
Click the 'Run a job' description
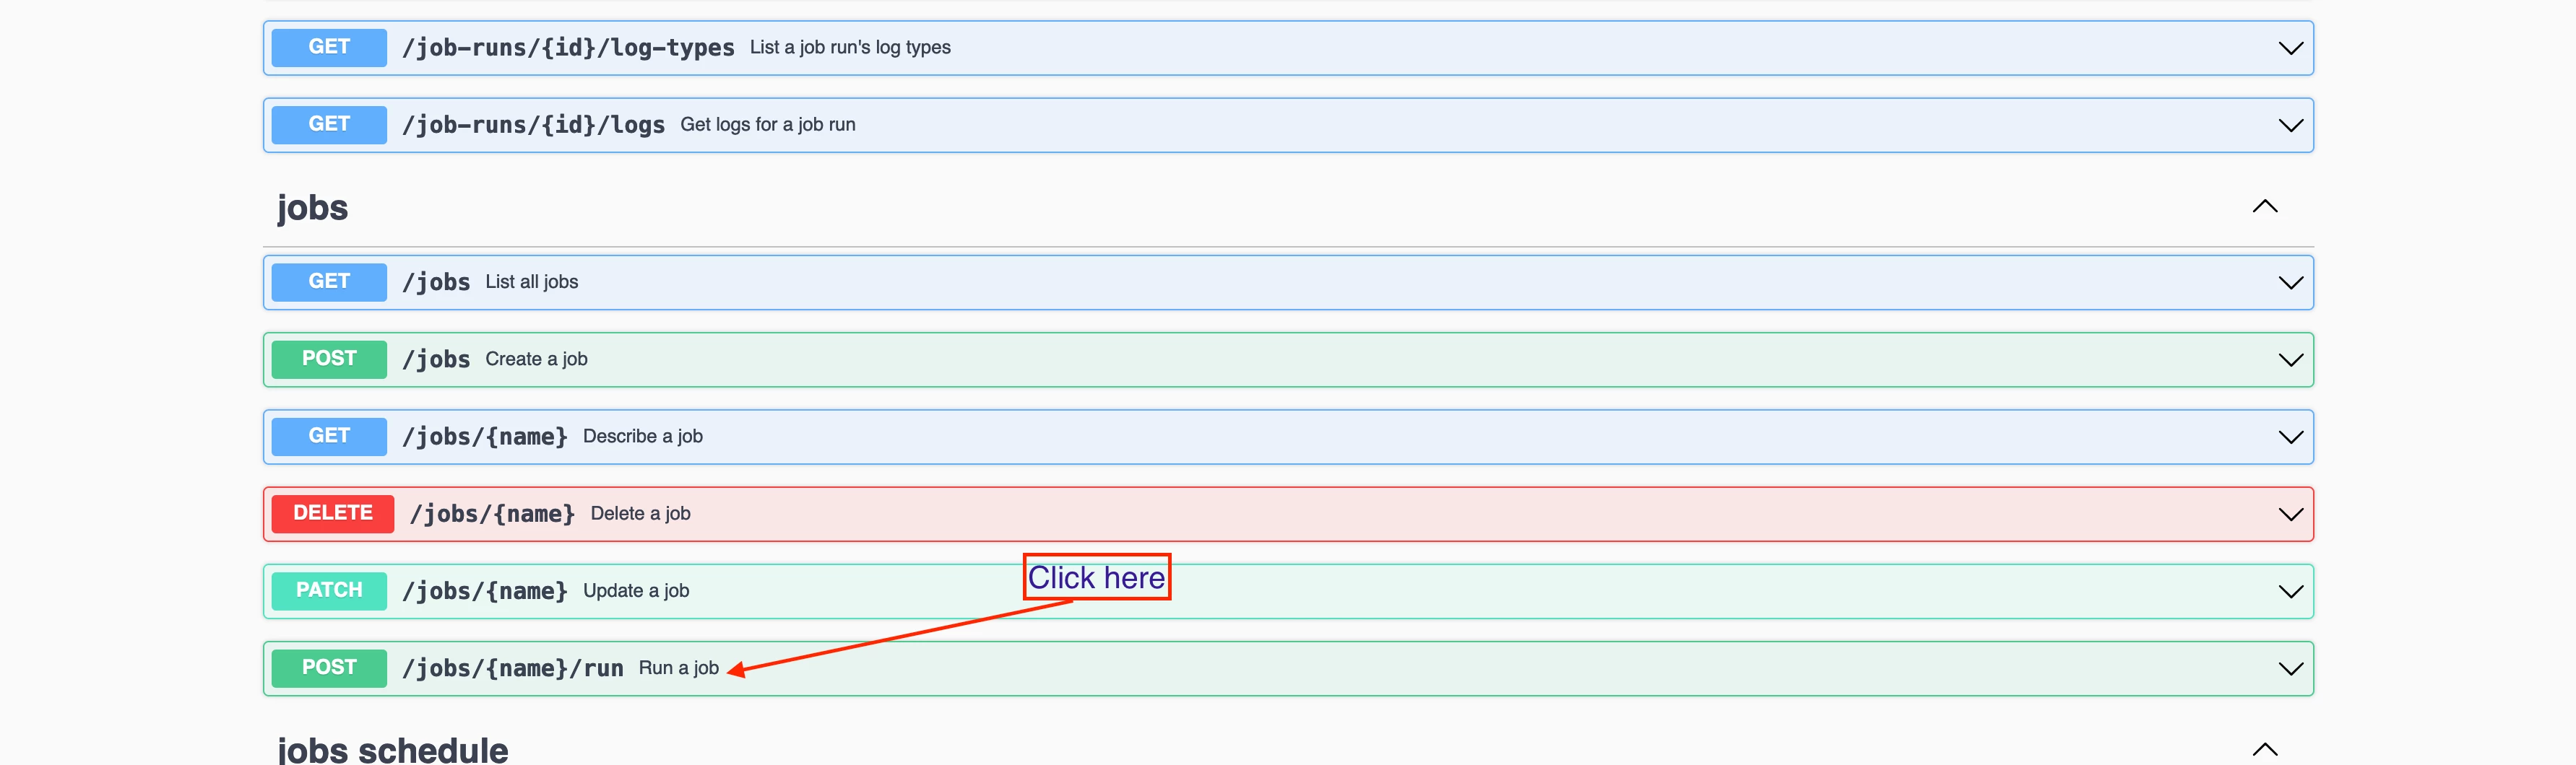point(679,668)
